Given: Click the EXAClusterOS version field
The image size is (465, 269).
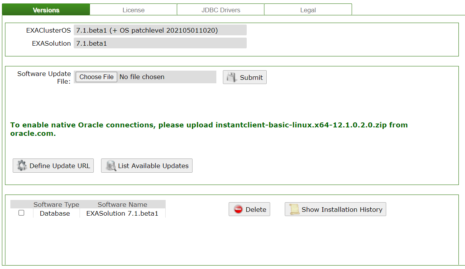Looking at the screenshot, I should click(x=160, y=30).
